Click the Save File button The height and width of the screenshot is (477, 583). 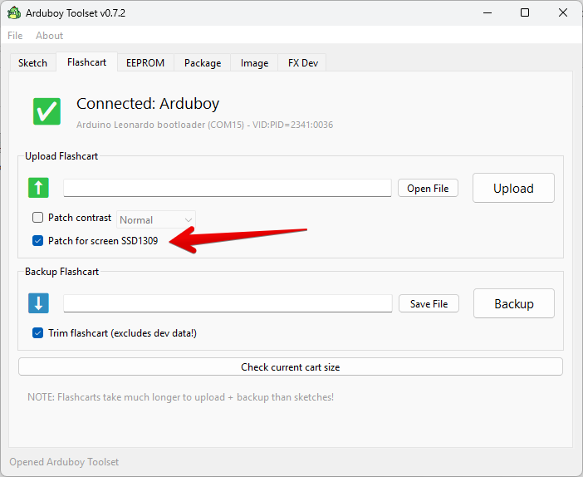[429, 303]
